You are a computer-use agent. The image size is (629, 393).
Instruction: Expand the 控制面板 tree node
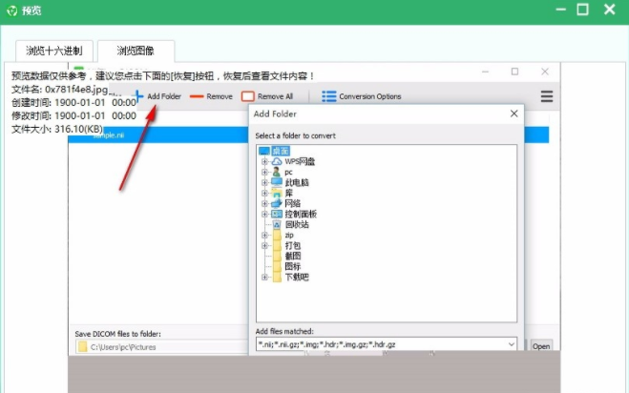264,214
